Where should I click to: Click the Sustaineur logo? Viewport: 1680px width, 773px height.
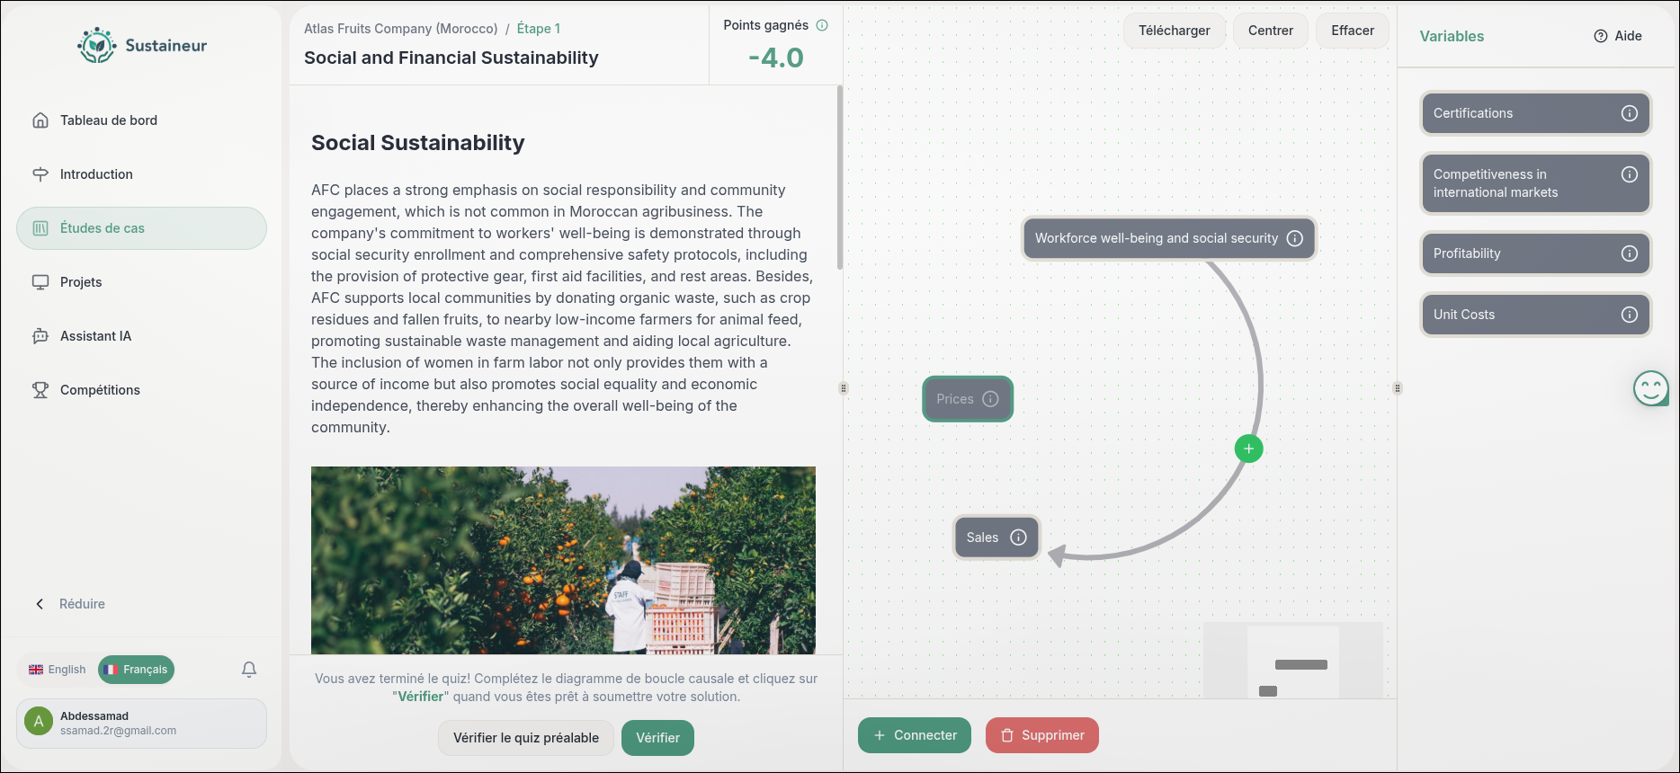[142, 45]
